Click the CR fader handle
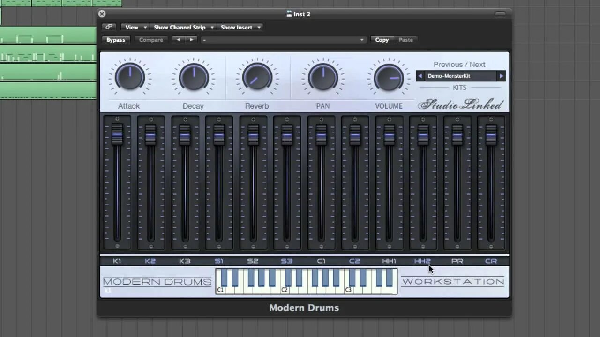The width and height of the screenshot is (600, 337). click(x=491, y=135)
